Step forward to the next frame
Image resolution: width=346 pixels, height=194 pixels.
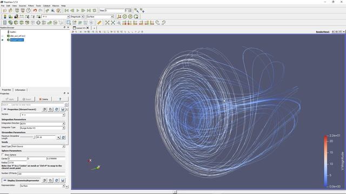tap(83, 11)
